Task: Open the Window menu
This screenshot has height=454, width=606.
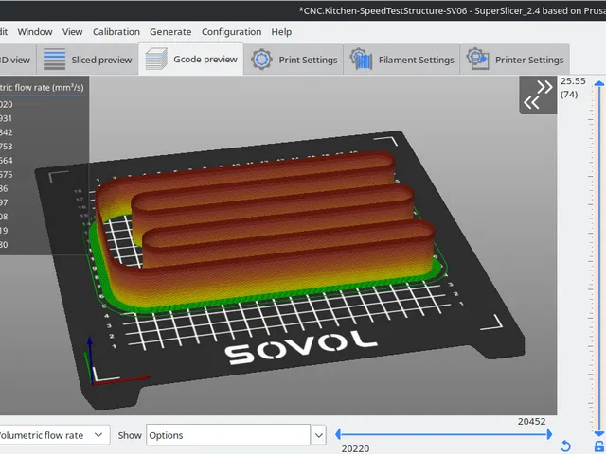Action: (35, 32)
